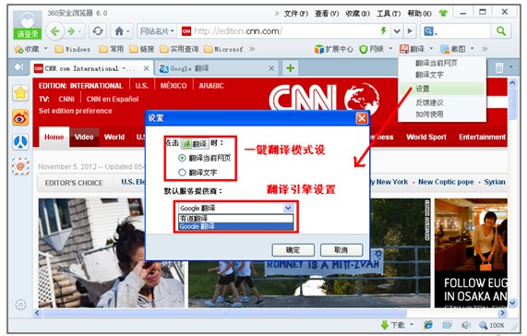The image size is (527, 336).
Task: Click 设置 in the translate menu
Action: coord(442,89)
